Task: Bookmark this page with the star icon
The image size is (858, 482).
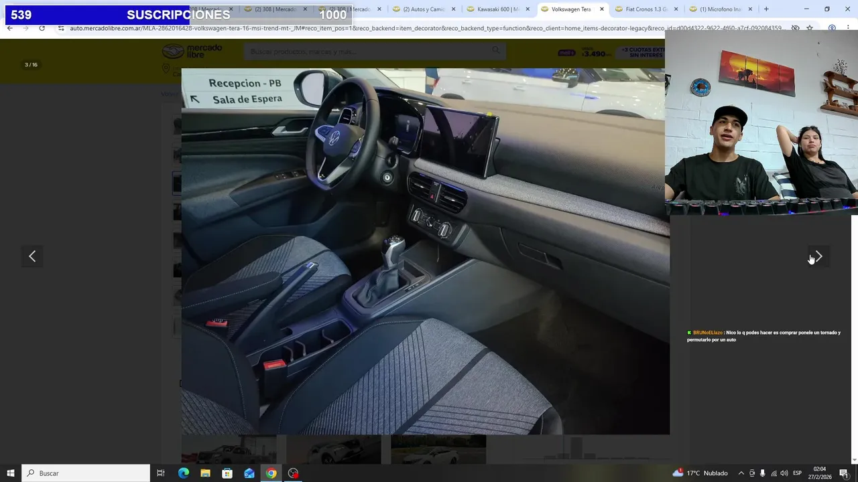Action: tap(810, 28)
